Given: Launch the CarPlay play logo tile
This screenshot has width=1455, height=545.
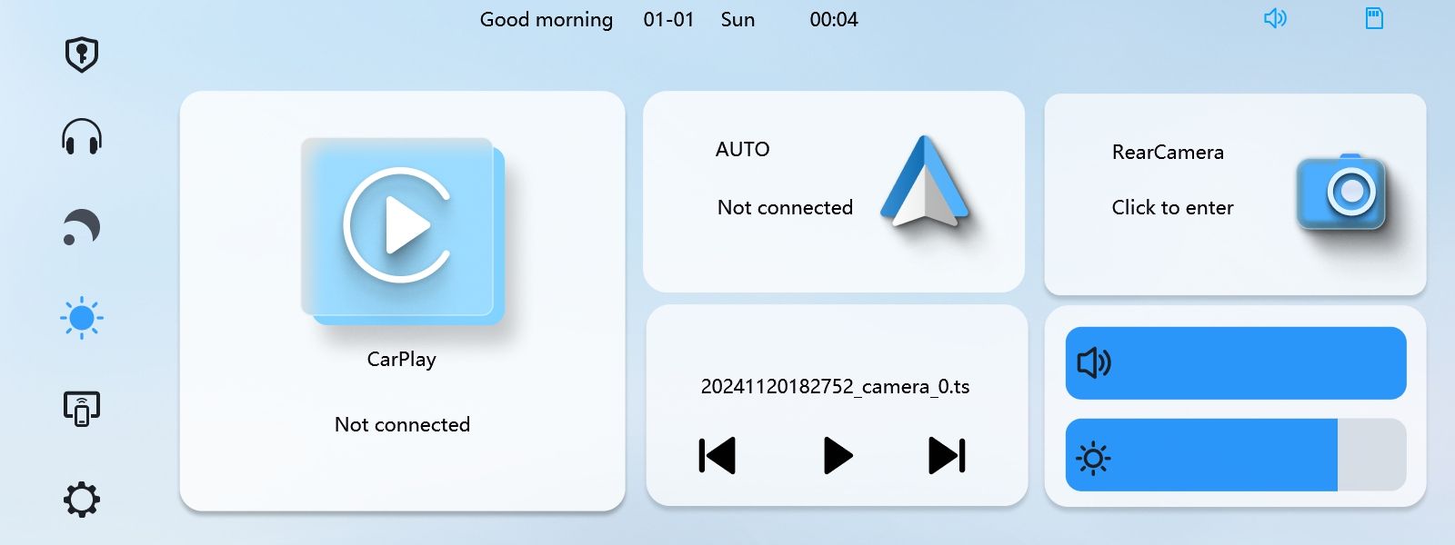Looking at the screenshot, I should (x=402, y=231).
